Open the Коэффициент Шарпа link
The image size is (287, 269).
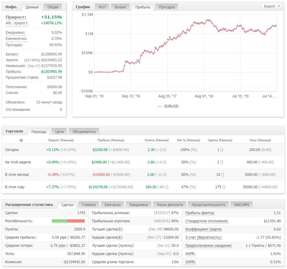(x=204, y=229)
